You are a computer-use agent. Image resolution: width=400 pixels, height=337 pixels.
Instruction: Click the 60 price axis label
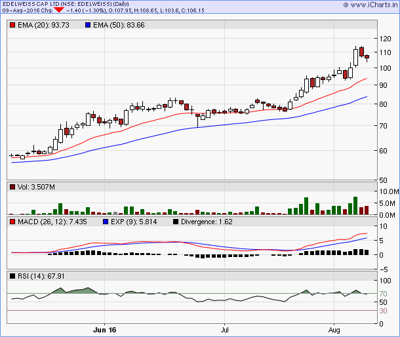point(383,151)
